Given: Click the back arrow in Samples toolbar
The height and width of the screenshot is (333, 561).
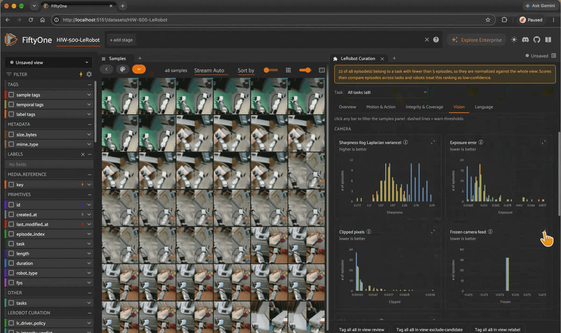Looking at the screenshot, I should coord(107,69).
